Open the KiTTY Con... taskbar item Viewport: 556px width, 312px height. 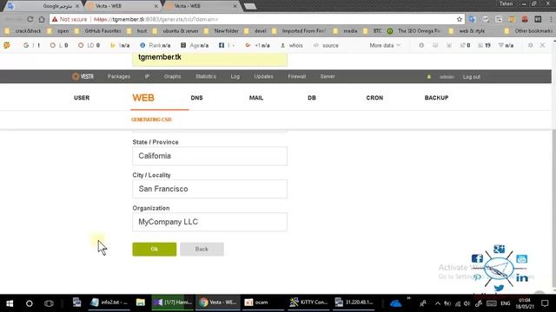click(x=308, y=302)
